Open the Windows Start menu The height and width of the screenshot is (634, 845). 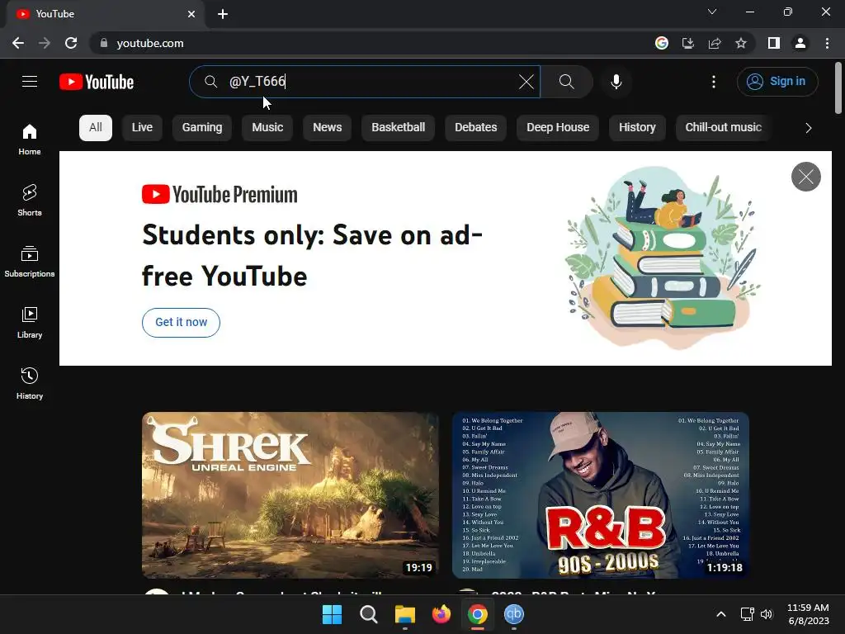coord(332,614)
